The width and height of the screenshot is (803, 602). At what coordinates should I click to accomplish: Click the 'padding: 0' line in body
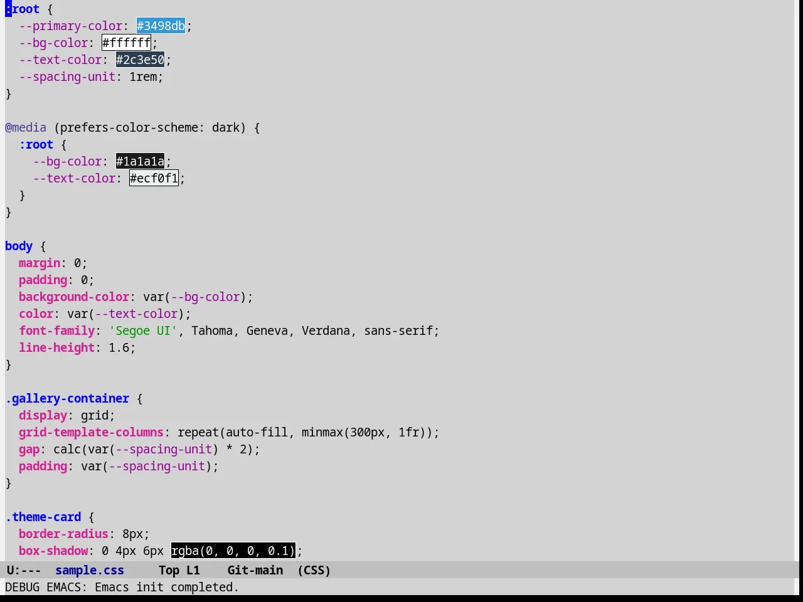(56, 280)
